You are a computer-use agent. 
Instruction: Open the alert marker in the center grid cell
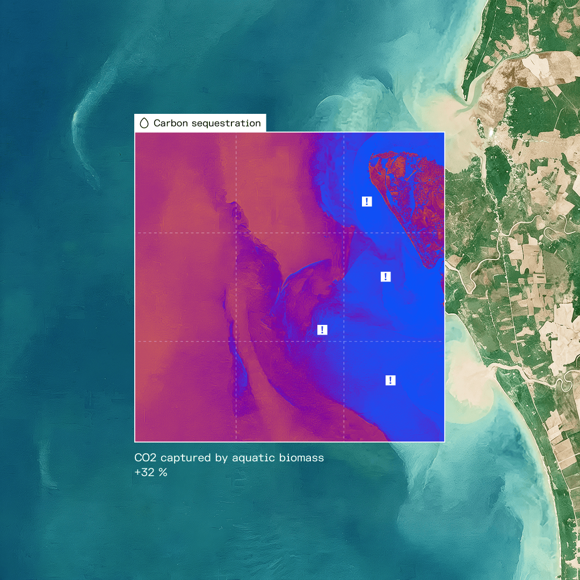click(x=322, y=330)
